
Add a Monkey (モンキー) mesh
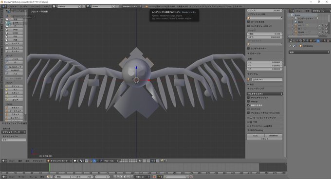14,51
